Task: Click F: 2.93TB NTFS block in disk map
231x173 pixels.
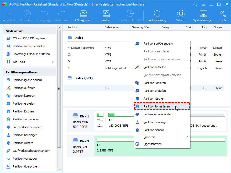Action: click(x=160, y=146)
